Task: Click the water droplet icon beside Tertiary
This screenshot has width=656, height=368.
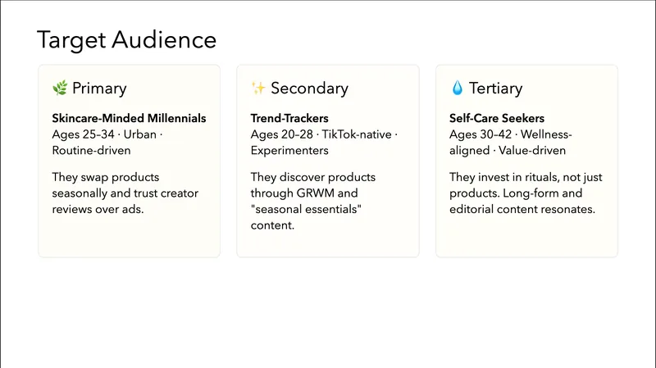Action: click(457, 89)
